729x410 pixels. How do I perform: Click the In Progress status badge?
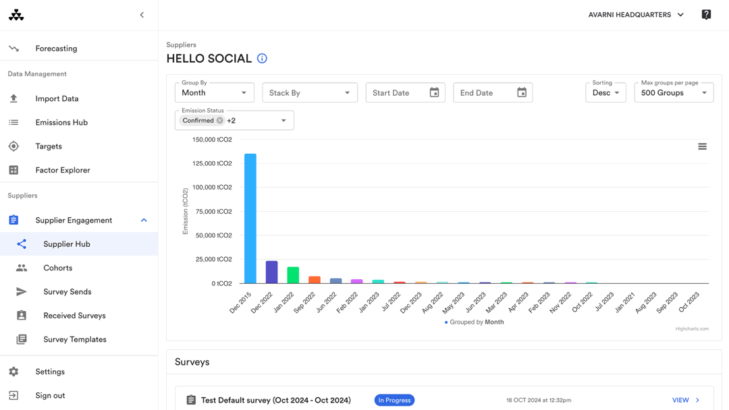click(394, 400)
